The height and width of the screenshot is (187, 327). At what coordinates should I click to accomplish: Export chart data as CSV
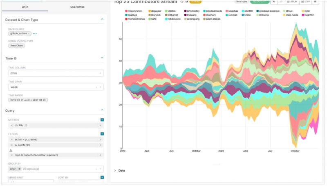point(305,2)
